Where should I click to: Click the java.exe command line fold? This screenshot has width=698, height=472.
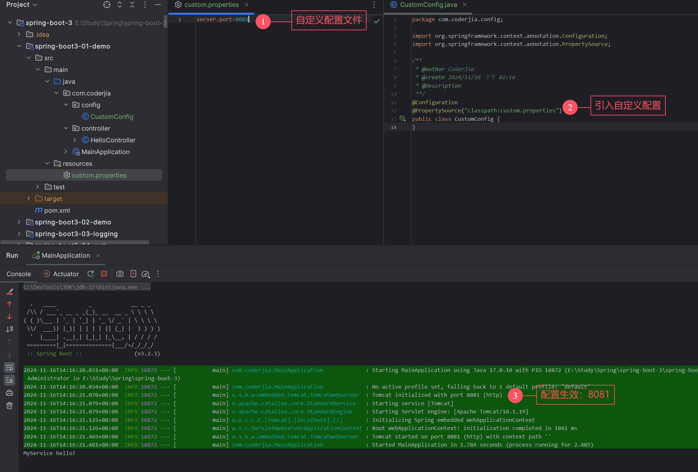tap(87, 287)
